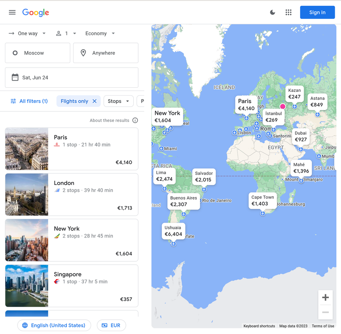
Task: Open the London flight card photo
Action: (x=27, y=195)
